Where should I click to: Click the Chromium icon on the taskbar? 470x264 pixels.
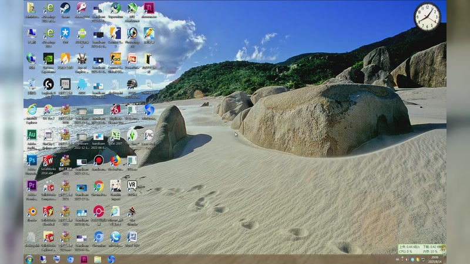coord(70,259)
